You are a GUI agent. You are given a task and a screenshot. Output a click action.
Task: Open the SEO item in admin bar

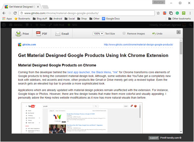coord(72,25)
